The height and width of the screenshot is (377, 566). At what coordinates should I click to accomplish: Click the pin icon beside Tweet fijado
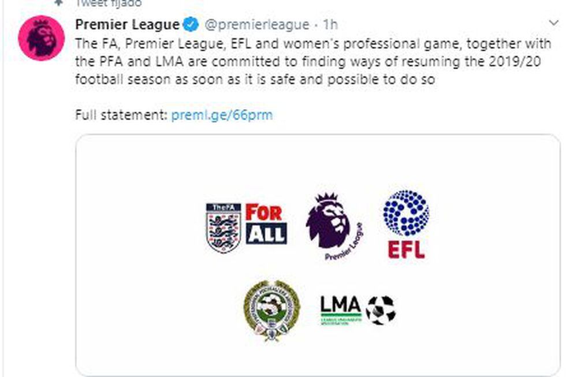point(58,3)
